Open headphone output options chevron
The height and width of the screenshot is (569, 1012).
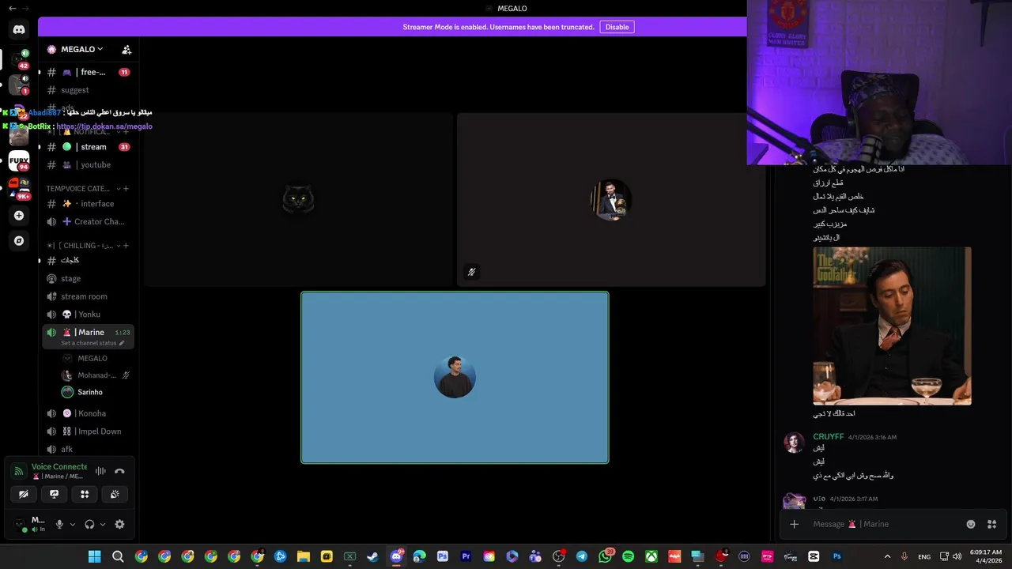102,524
